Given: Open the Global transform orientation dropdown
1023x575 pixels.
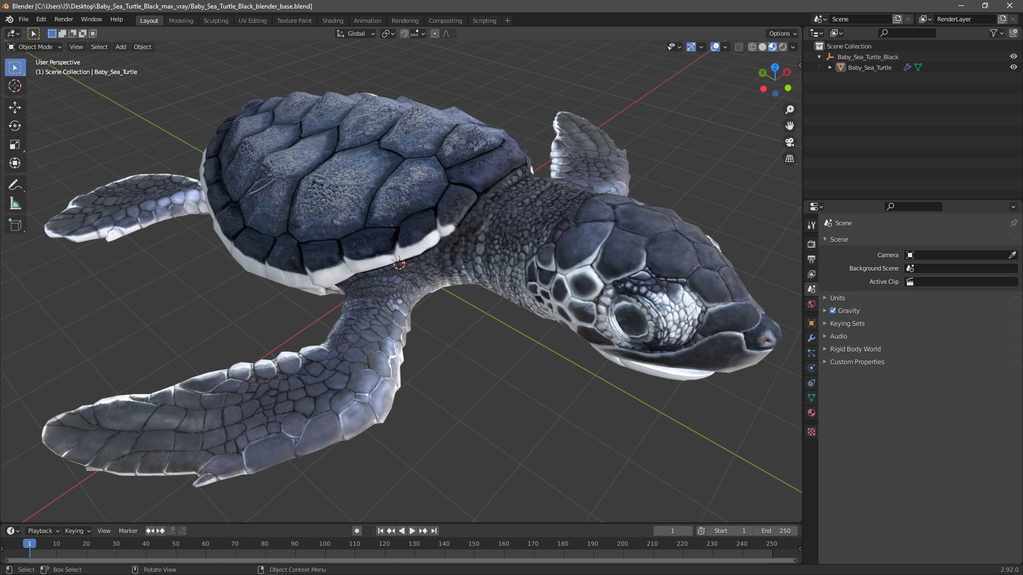Looking at the screenshot, I should [x=356, y=34].
